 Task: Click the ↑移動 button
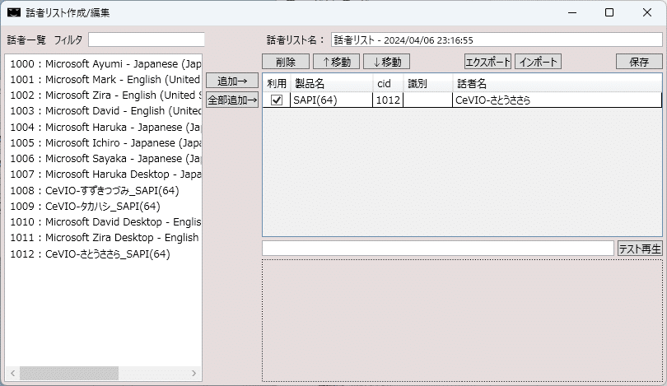pyautogui.click(x=336, y=62)
